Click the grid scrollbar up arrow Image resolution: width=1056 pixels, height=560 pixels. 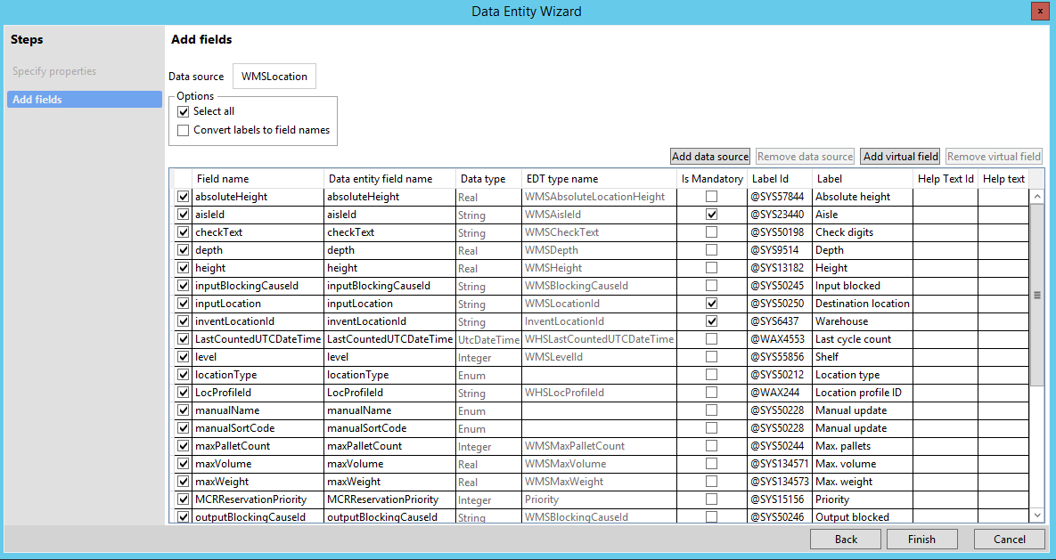coord(1037,197)
